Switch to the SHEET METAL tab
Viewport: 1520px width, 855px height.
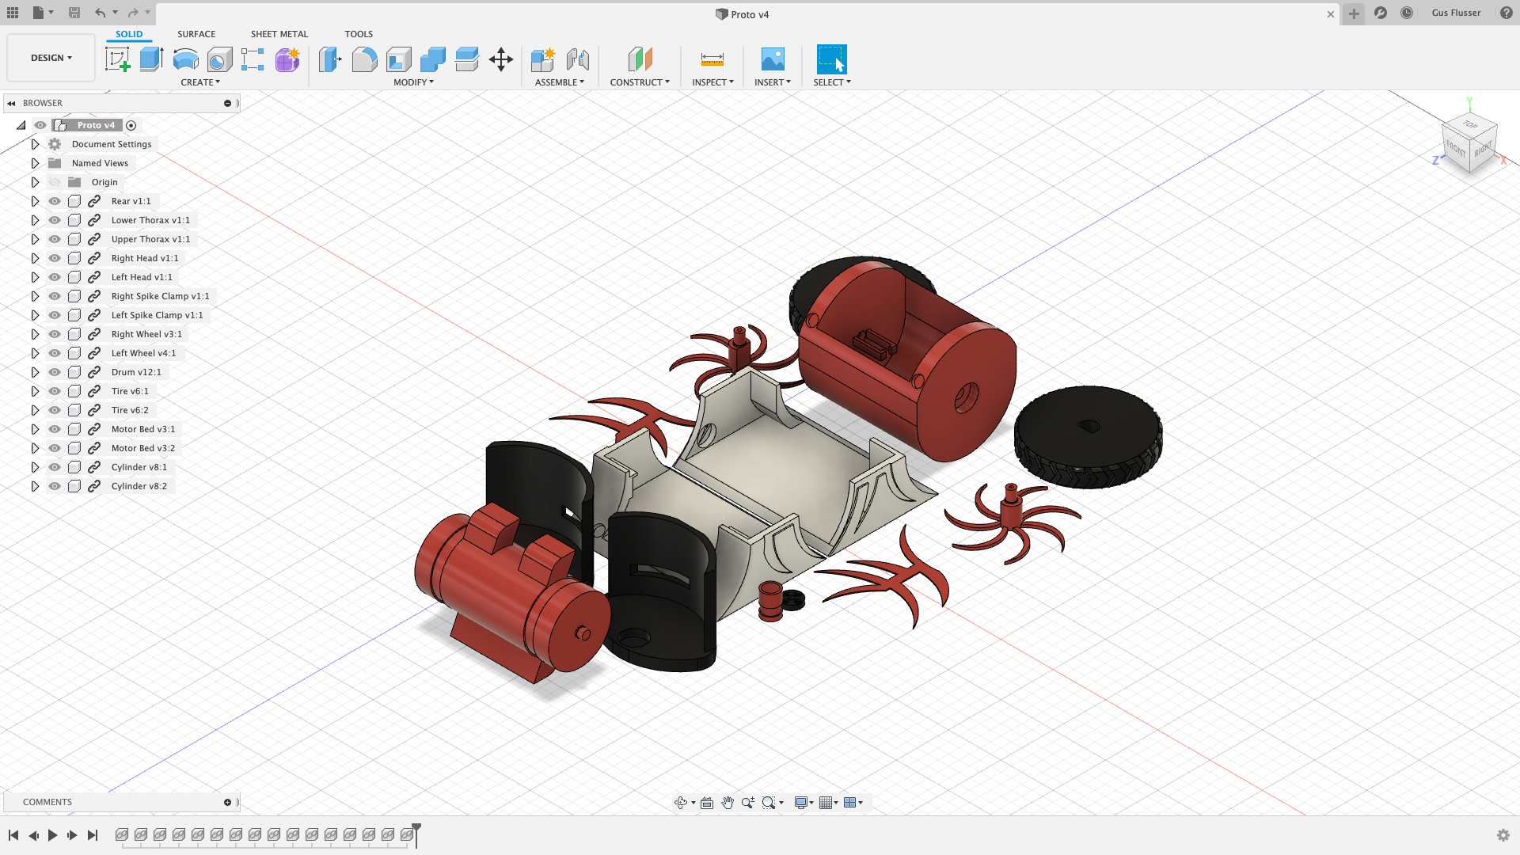coord(279,34)
